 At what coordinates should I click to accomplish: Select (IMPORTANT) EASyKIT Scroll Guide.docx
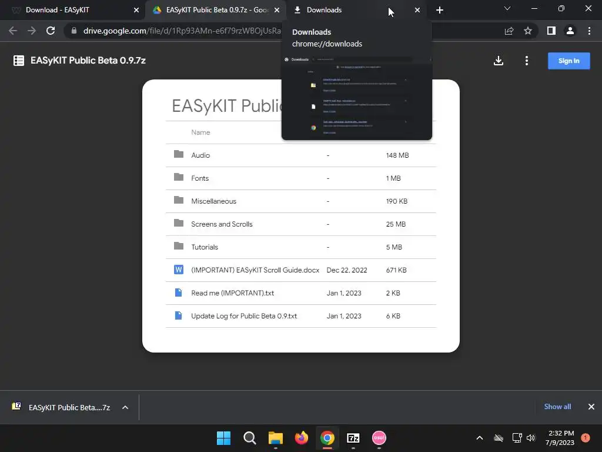[301, 270]
